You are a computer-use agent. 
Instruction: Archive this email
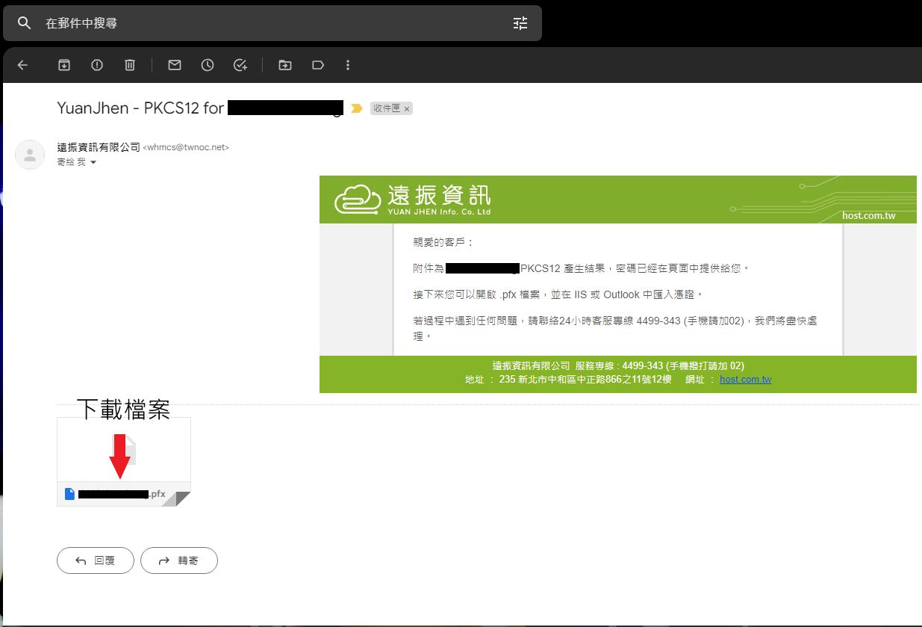pyautogui.click(x=64, y=65)
